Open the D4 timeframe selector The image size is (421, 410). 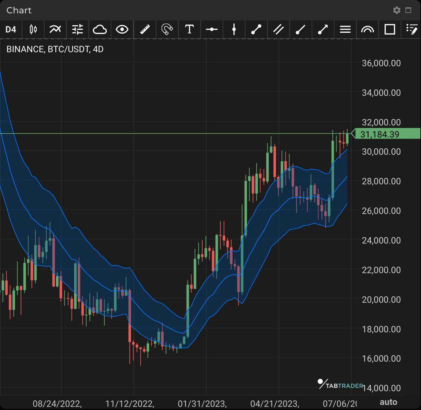tap(11, 30)
